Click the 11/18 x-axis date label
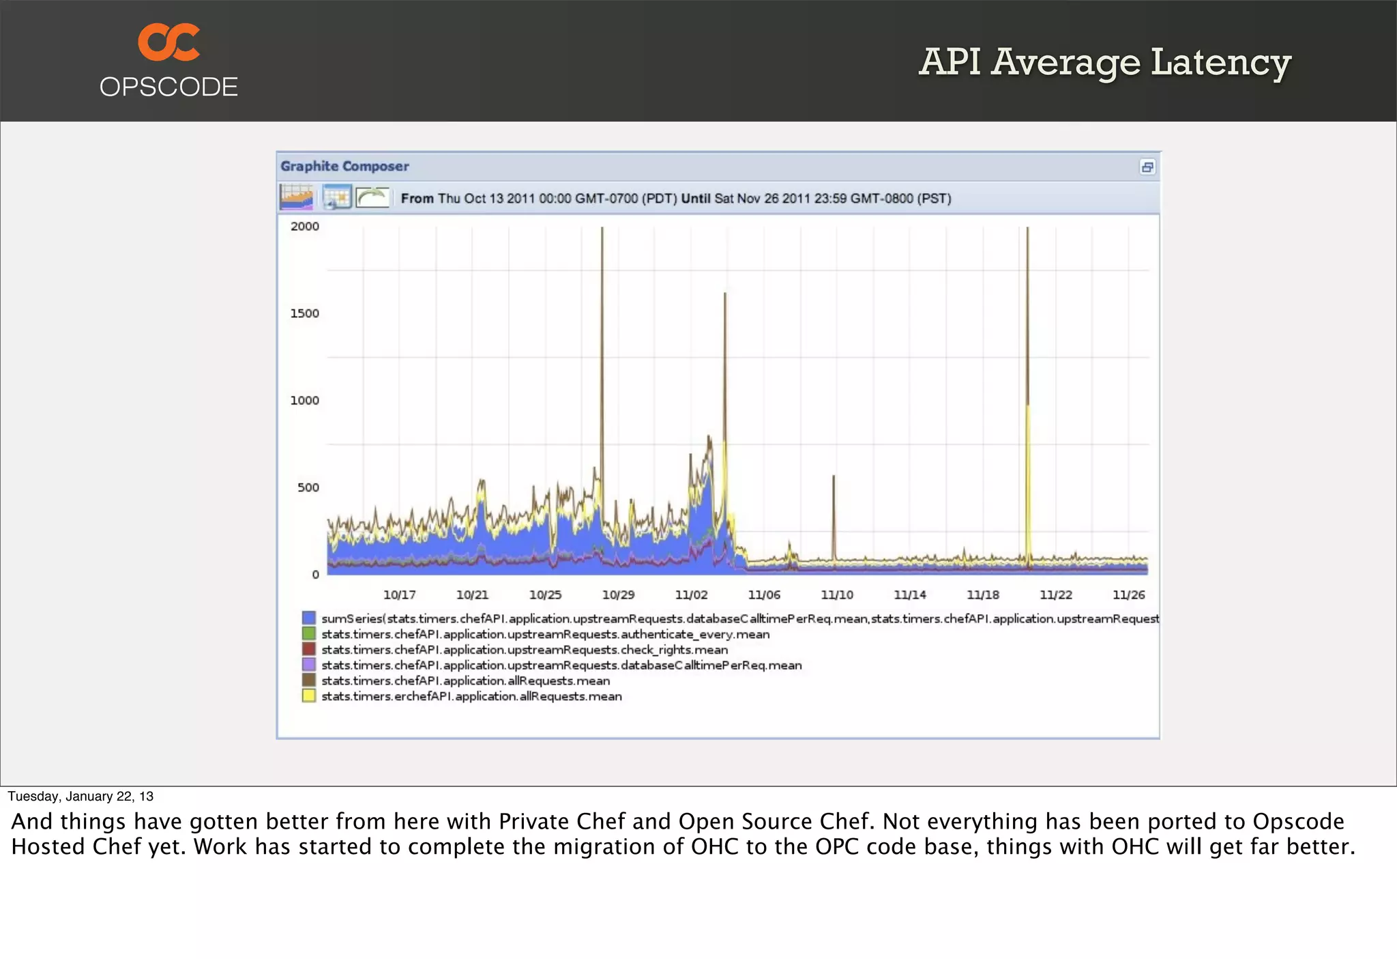The image size is (1397, 959). pos(983,595)
